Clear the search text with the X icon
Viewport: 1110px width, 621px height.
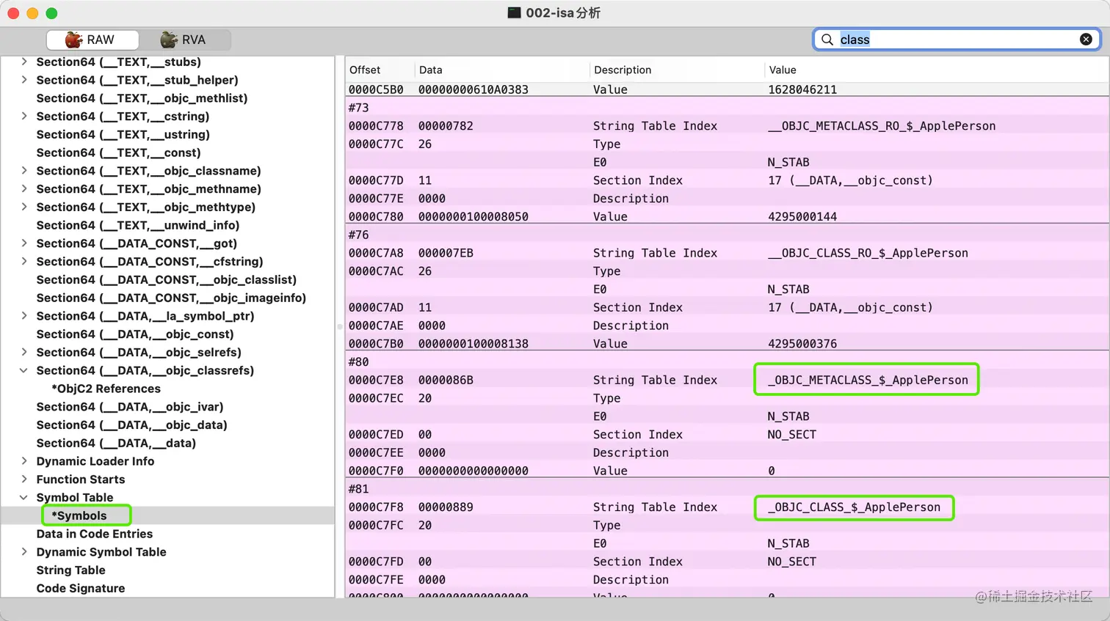tap(1086, 40)
